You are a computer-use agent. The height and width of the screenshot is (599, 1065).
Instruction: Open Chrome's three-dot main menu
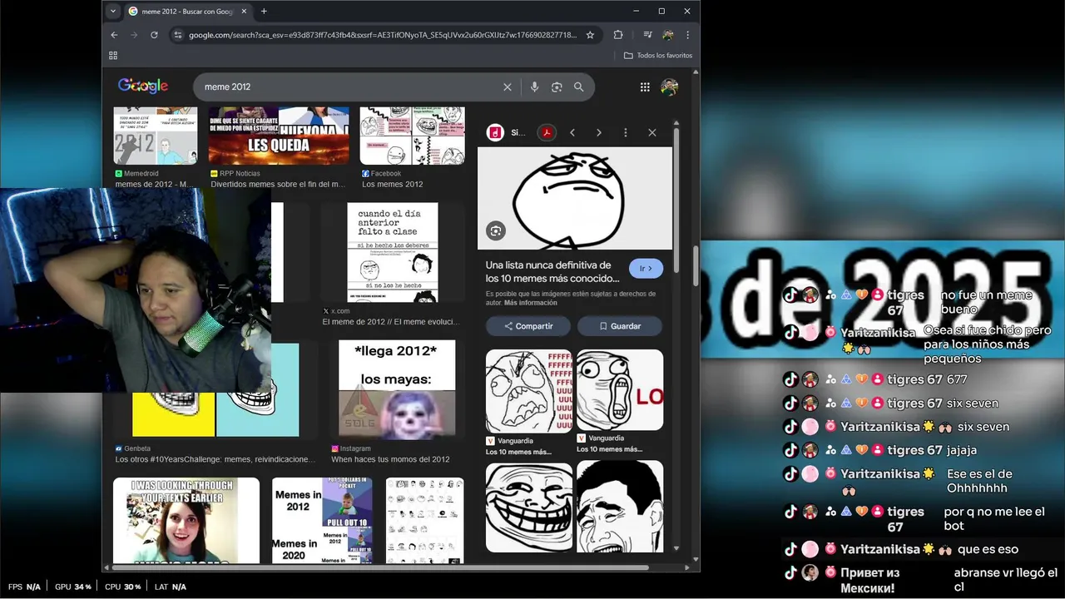coord(687,35)
